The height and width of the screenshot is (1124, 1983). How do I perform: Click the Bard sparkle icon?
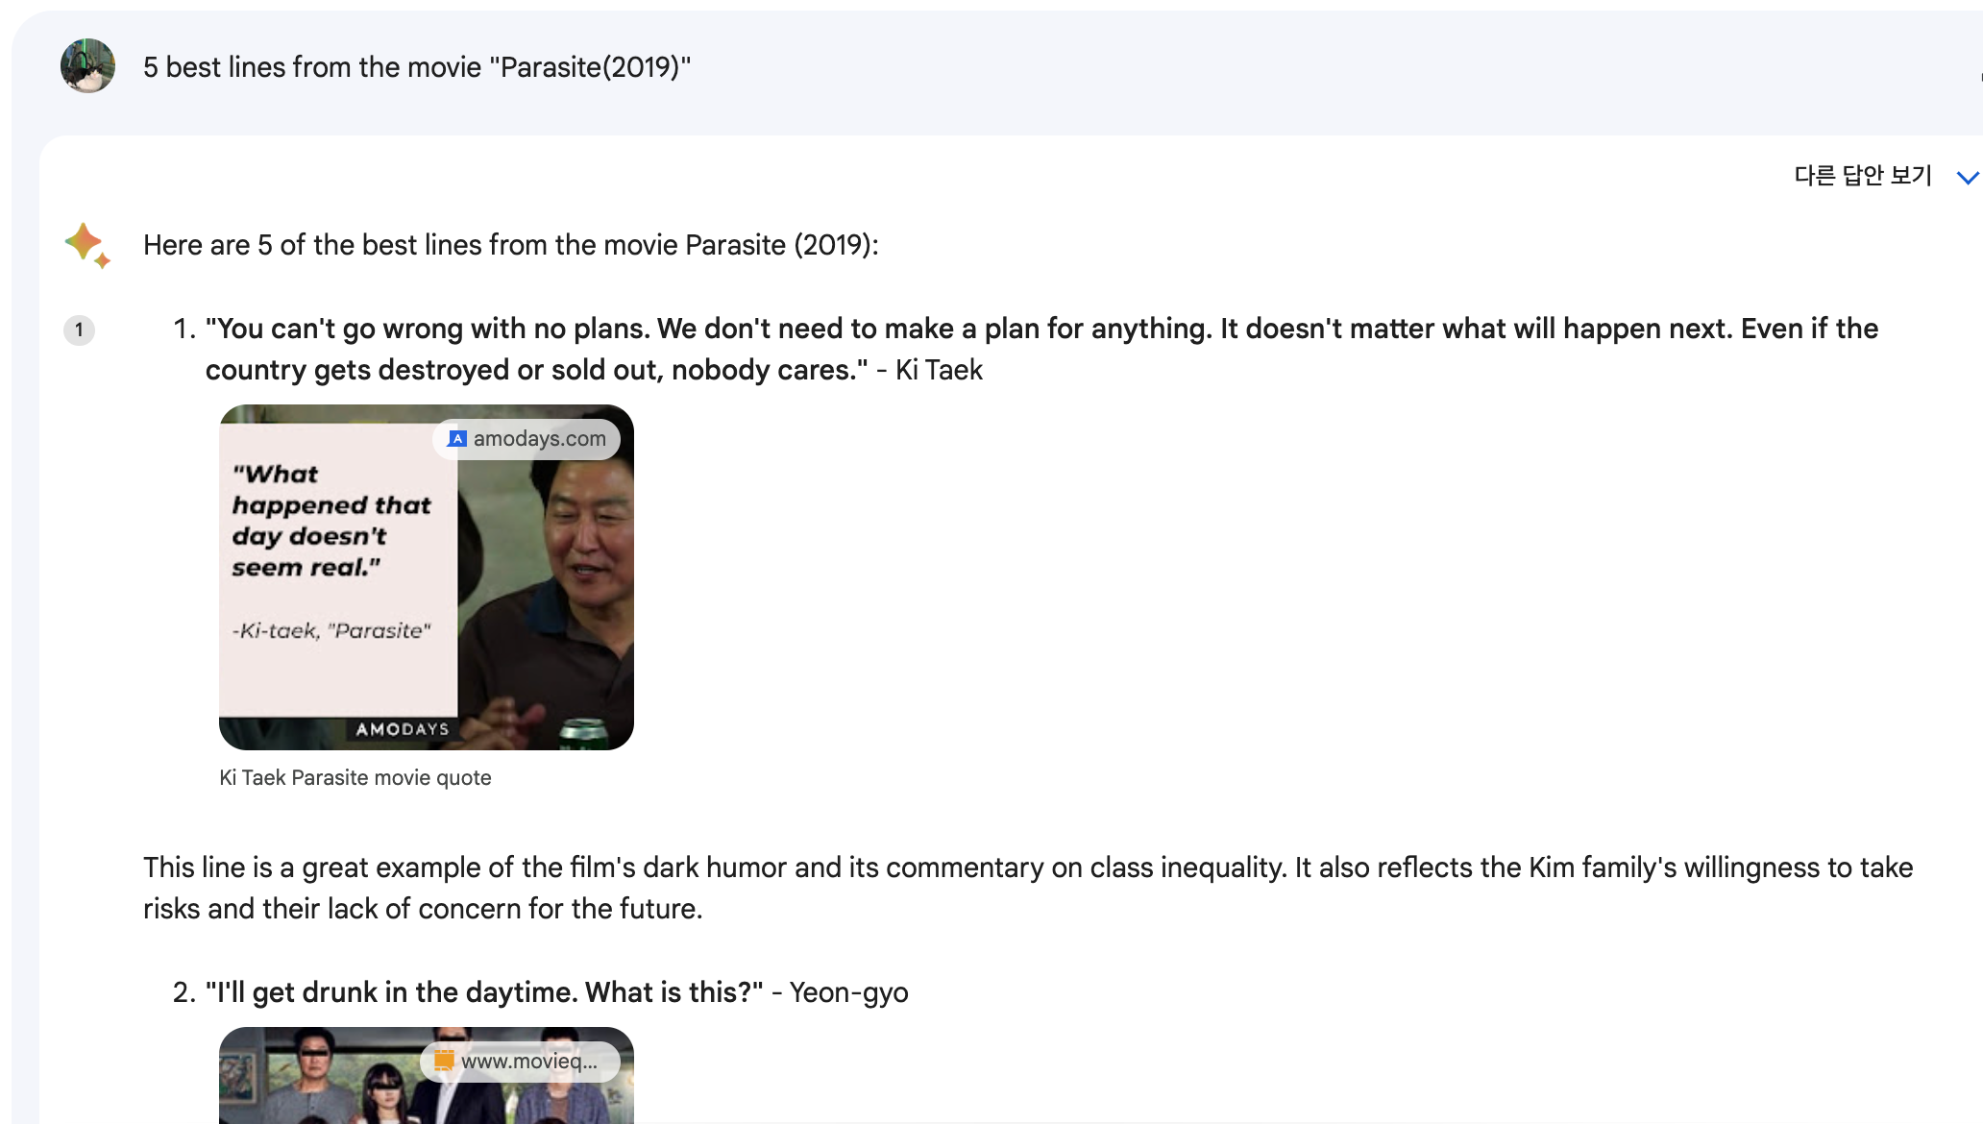[87, 245]
